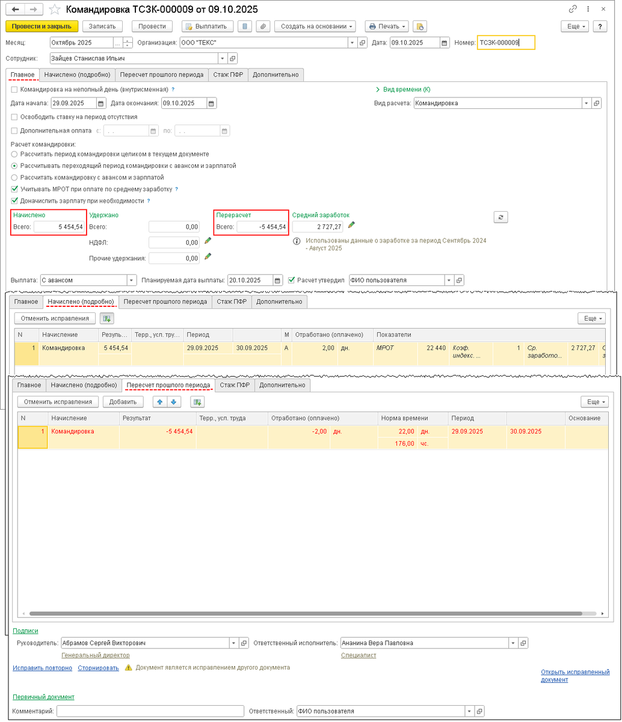Click the horizontal scrollbar of the recalculation table

305,613
